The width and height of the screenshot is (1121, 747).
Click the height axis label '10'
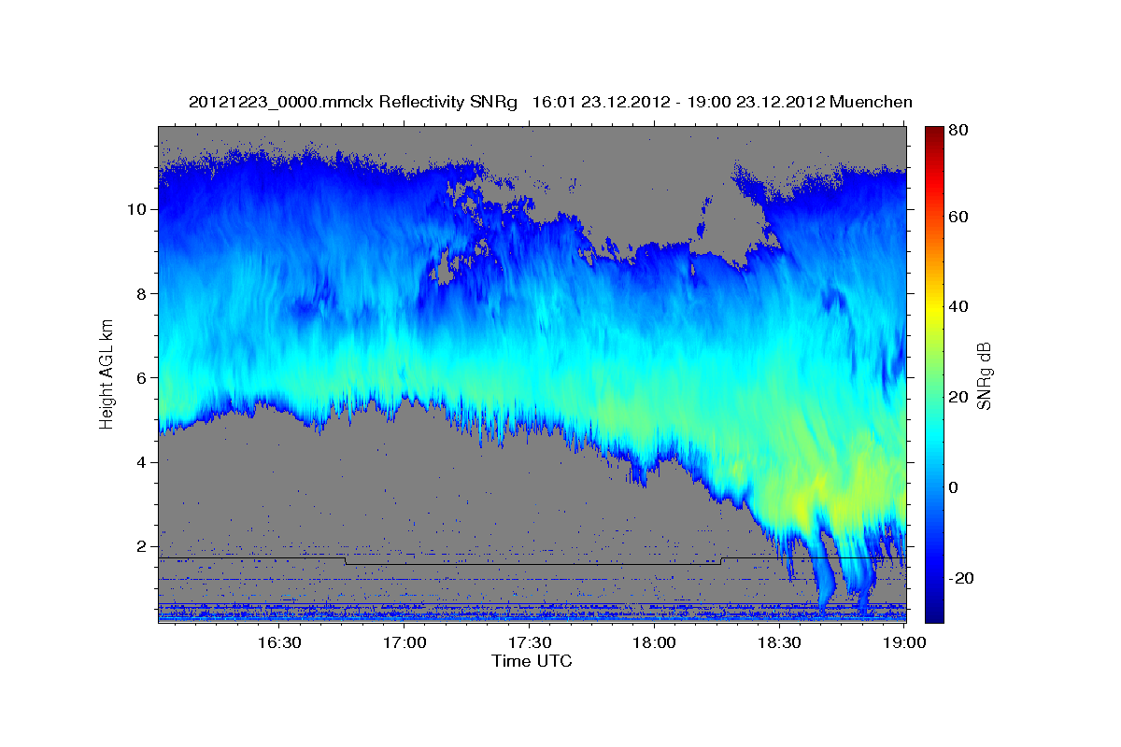point(138,209)
